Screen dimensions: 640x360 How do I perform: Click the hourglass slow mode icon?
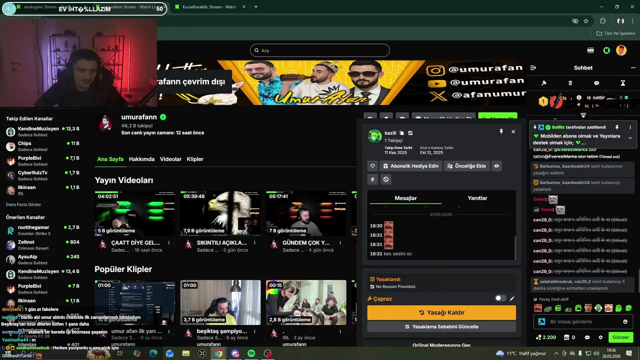click(x=623, y=83)
